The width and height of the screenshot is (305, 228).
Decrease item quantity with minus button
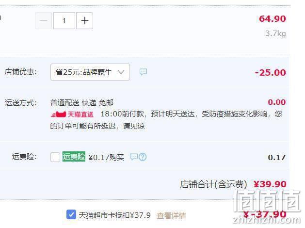tap(44, 21)
